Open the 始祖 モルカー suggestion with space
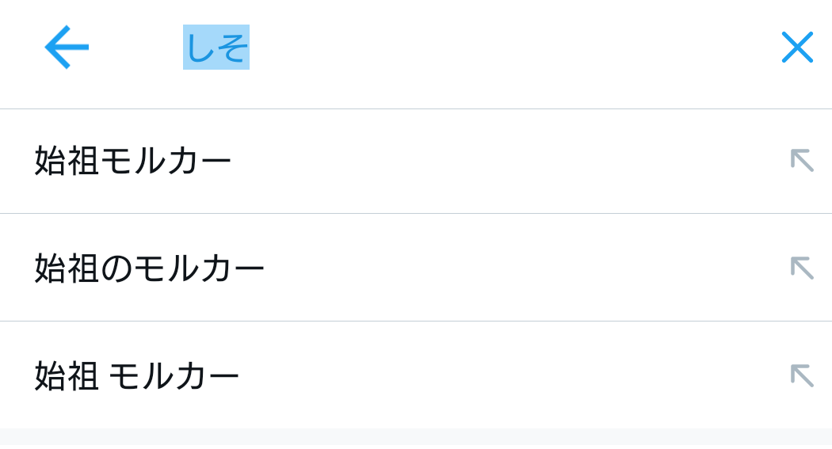 pos(136,376)
